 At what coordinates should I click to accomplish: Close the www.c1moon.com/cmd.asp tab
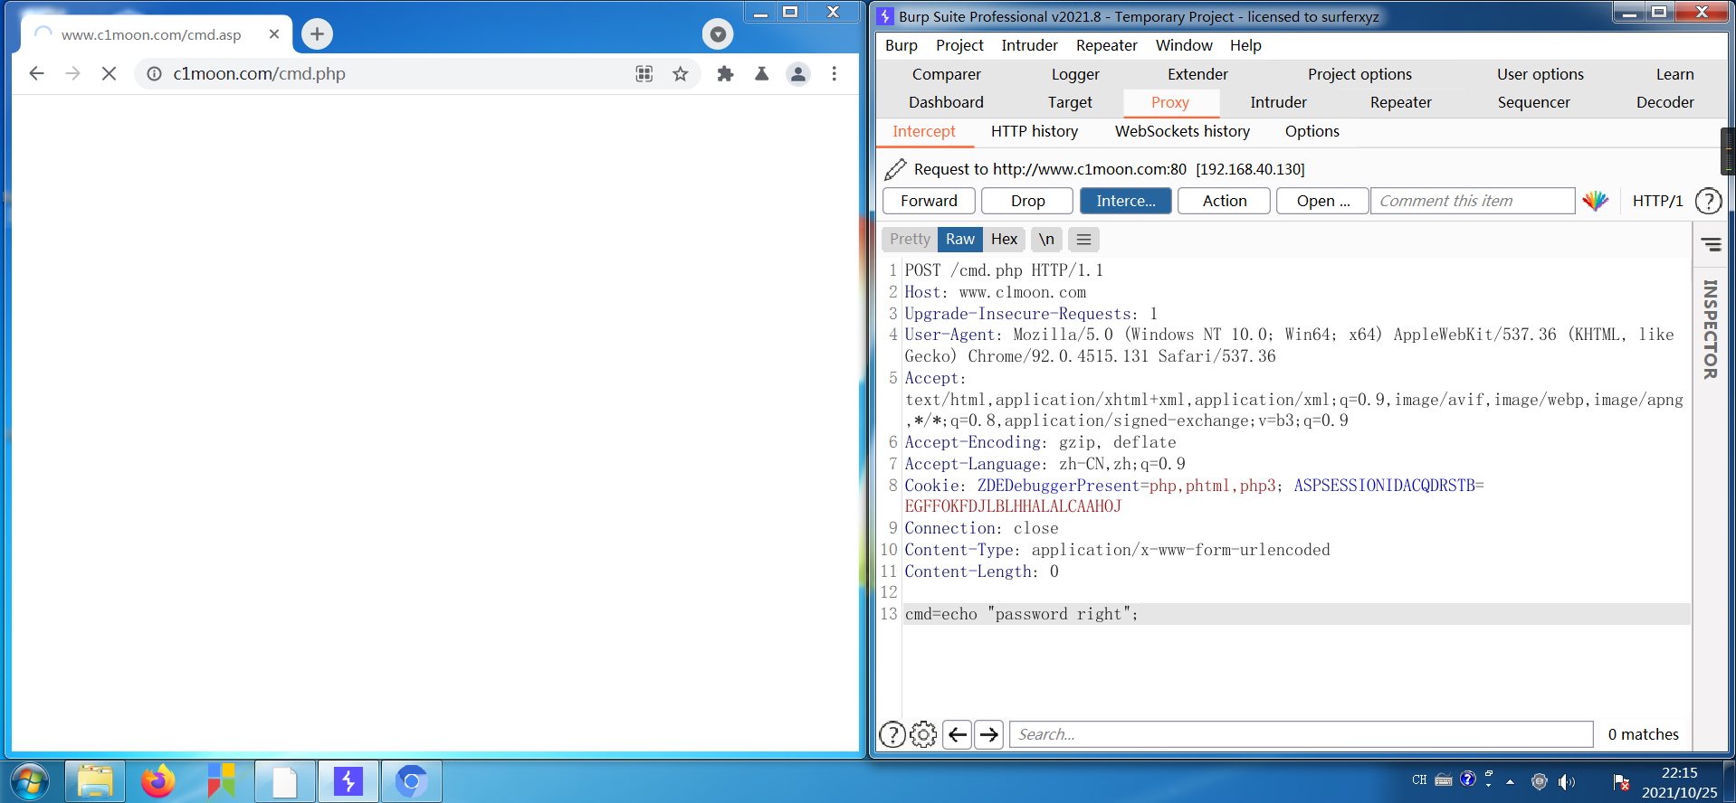(x=274, y=34)
